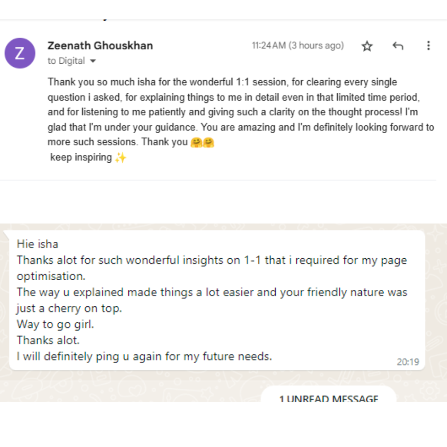Click the '(3 hours ago)' text
Image resolution: width=447 pixels, height=447 pixels.
pos(316,46)
